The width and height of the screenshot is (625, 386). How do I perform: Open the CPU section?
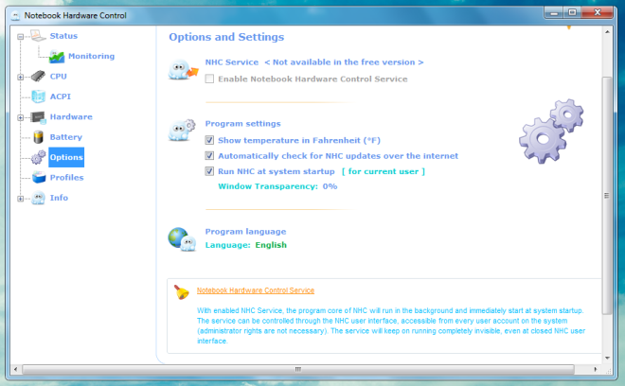click(x=58, y=77)
